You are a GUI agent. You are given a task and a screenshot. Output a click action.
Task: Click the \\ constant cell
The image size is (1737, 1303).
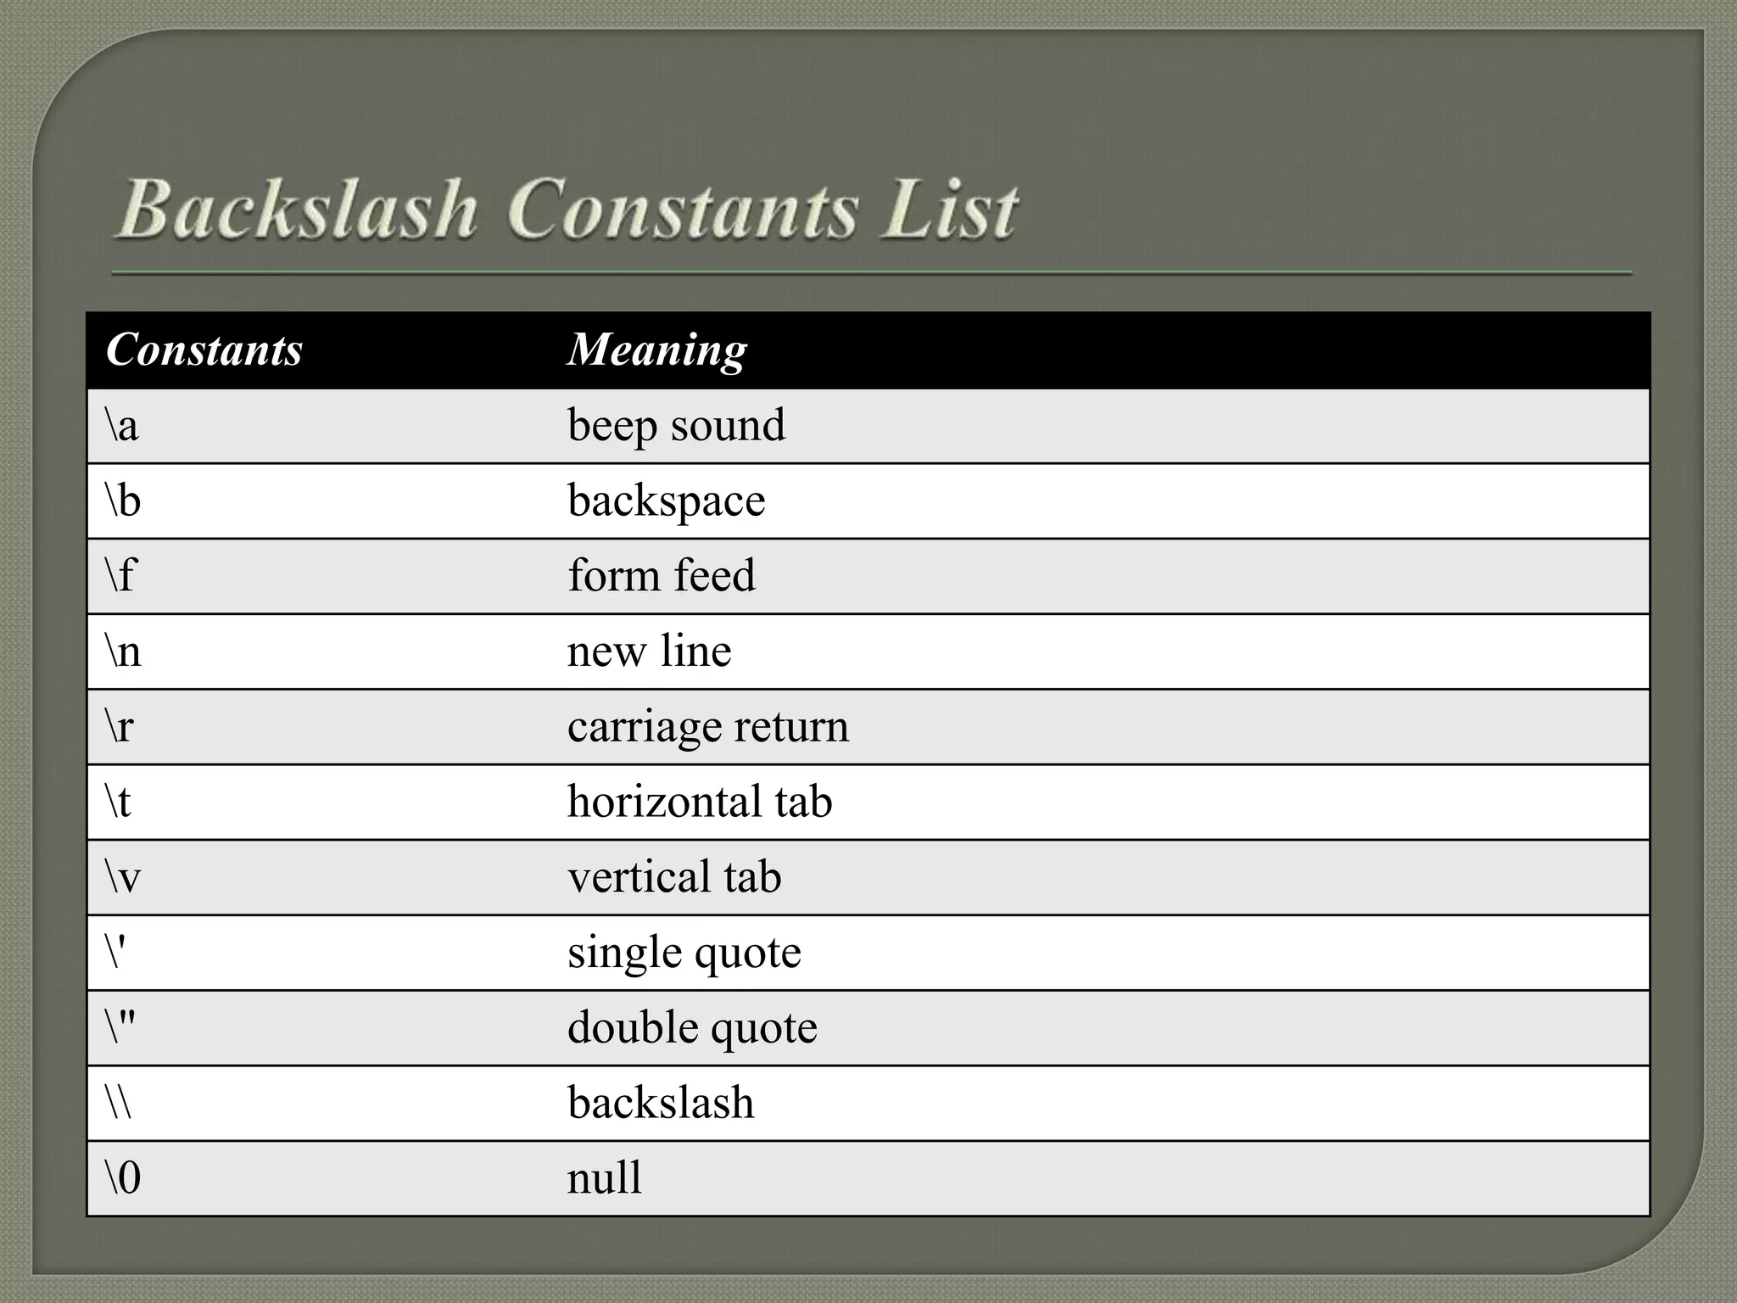tap(317, 1103)
